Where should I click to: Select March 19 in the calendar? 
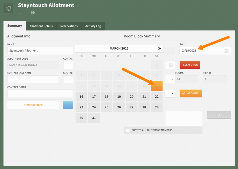point(119,96)
